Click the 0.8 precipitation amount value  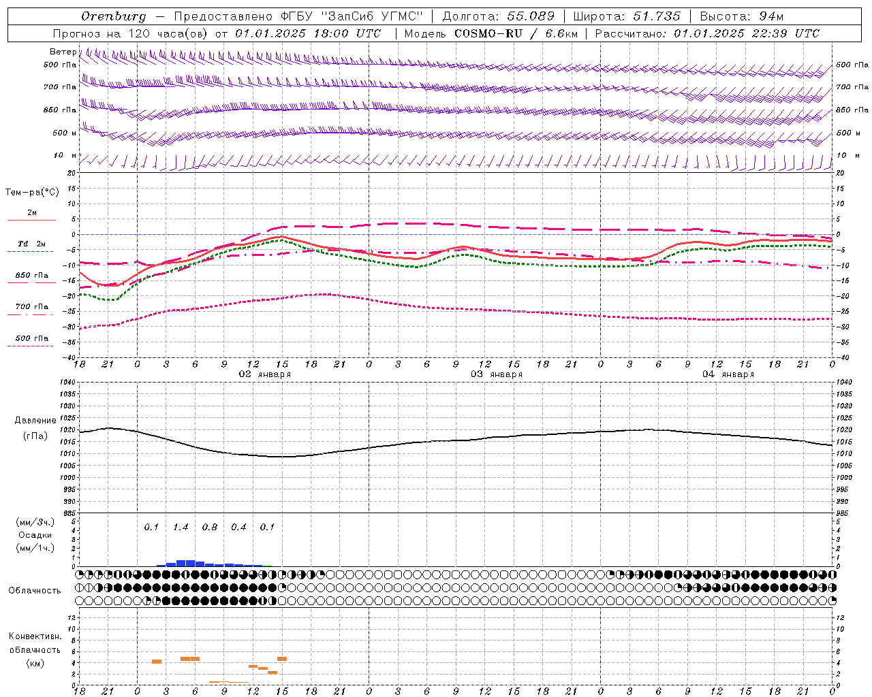pos(210,527)
